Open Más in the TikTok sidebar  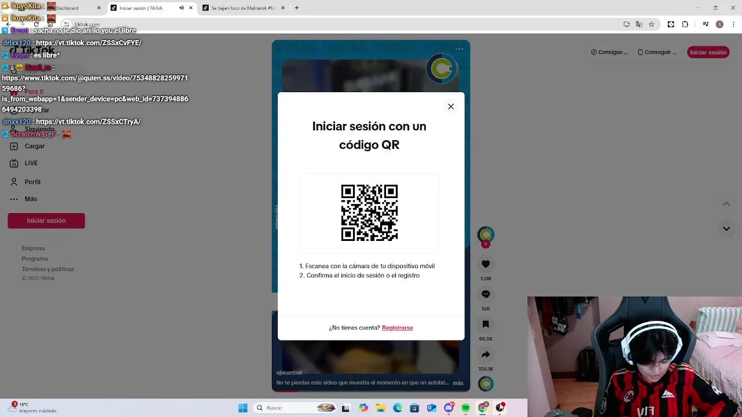click(x=24, y=199)
